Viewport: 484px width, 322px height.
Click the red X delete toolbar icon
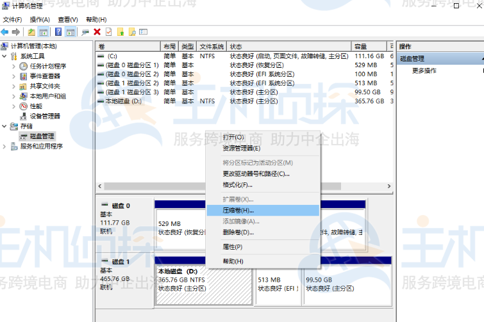click(x=97, y=31)
